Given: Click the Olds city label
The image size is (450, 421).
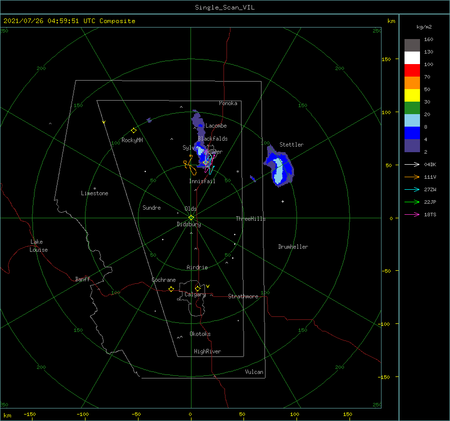Looking at the screenshot, I should click(x=190, y=209).
